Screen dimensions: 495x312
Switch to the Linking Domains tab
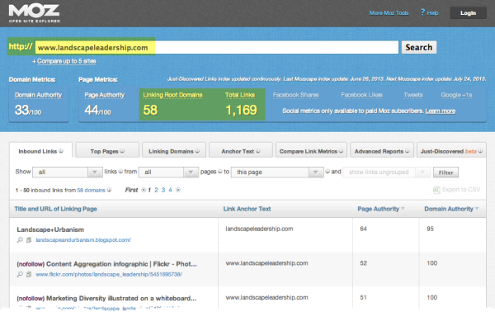[x=174, y=151]
